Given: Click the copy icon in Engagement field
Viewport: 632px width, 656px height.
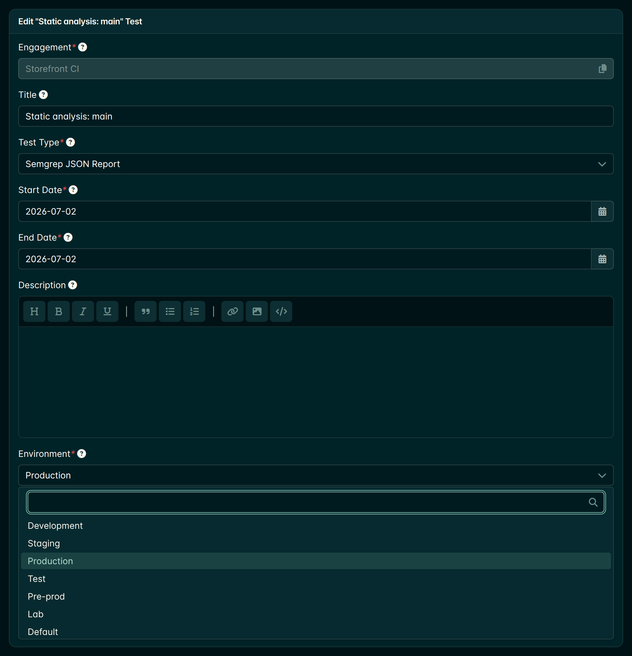Looking at the screenshot, I should [602, 69].
